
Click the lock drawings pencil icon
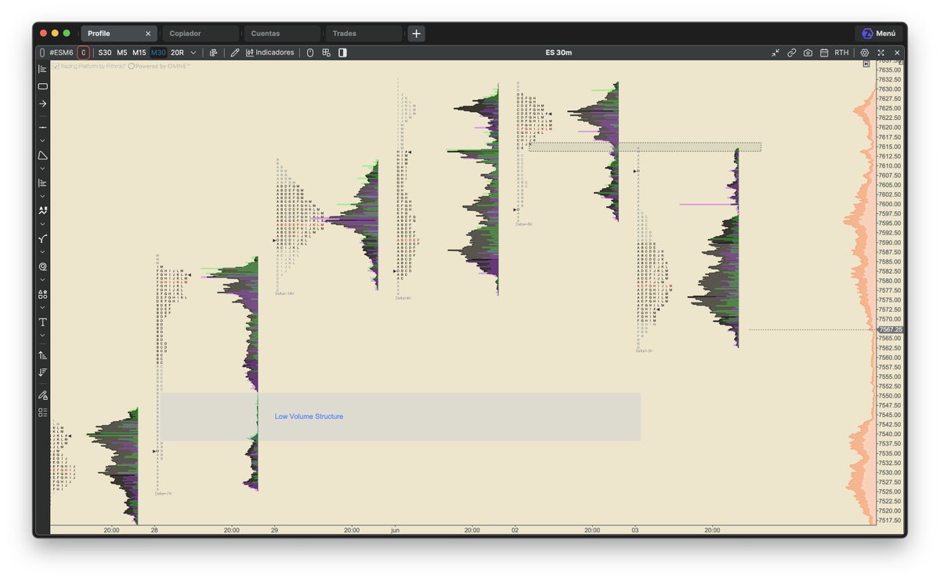[42, 394]
